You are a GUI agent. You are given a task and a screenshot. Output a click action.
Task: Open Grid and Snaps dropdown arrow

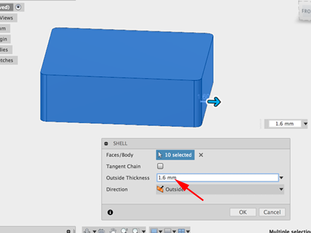coord(174,231)
